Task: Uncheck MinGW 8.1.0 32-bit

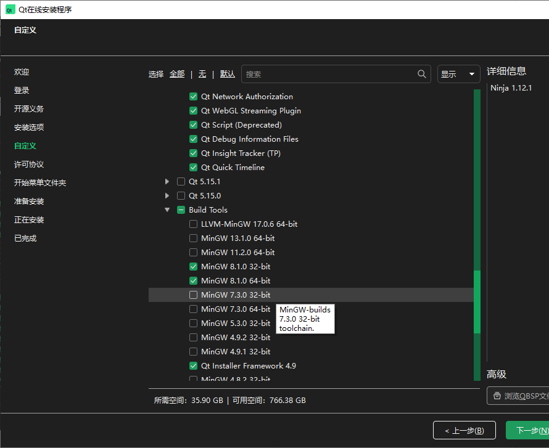Action: coord(193,266)
